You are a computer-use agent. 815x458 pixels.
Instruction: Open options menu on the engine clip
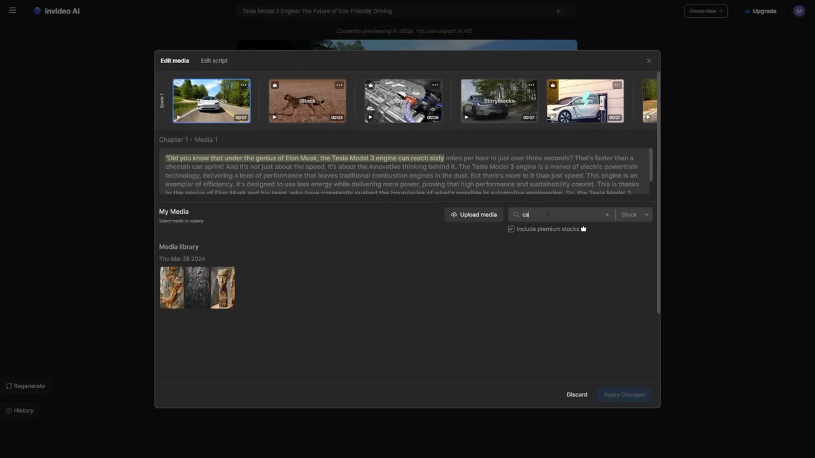click(x=436, y=85)
